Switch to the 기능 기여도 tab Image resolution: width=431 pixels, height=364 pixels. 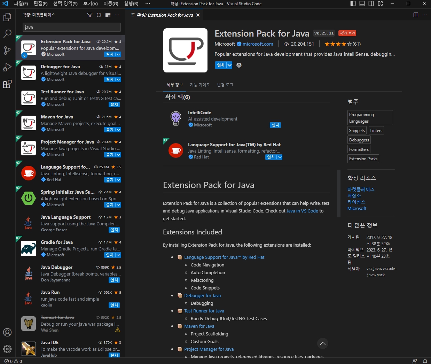200,85
